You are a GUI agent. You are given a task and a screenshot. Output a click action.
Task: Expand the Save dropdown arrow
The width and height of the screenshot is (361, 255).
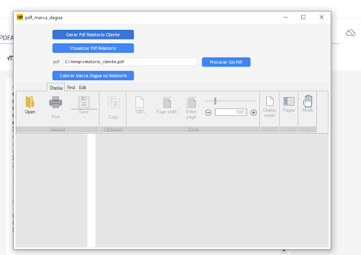click(84, 117)
